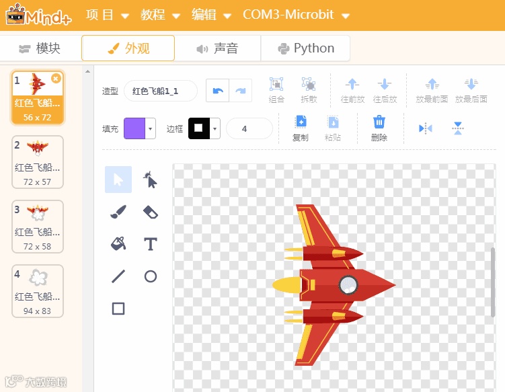Switch to the 模块 tab
This screenshot has width=505, height=392.
click(x=40, y=48)
